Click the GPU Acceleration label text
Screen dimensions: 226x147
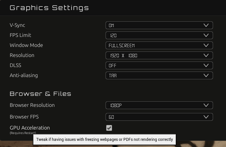pos(30,128)
